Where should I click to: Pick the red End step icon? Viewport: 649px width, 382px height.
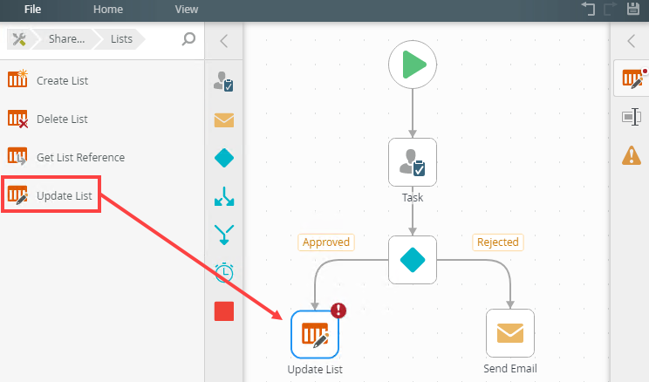click(x=224, y=311)
